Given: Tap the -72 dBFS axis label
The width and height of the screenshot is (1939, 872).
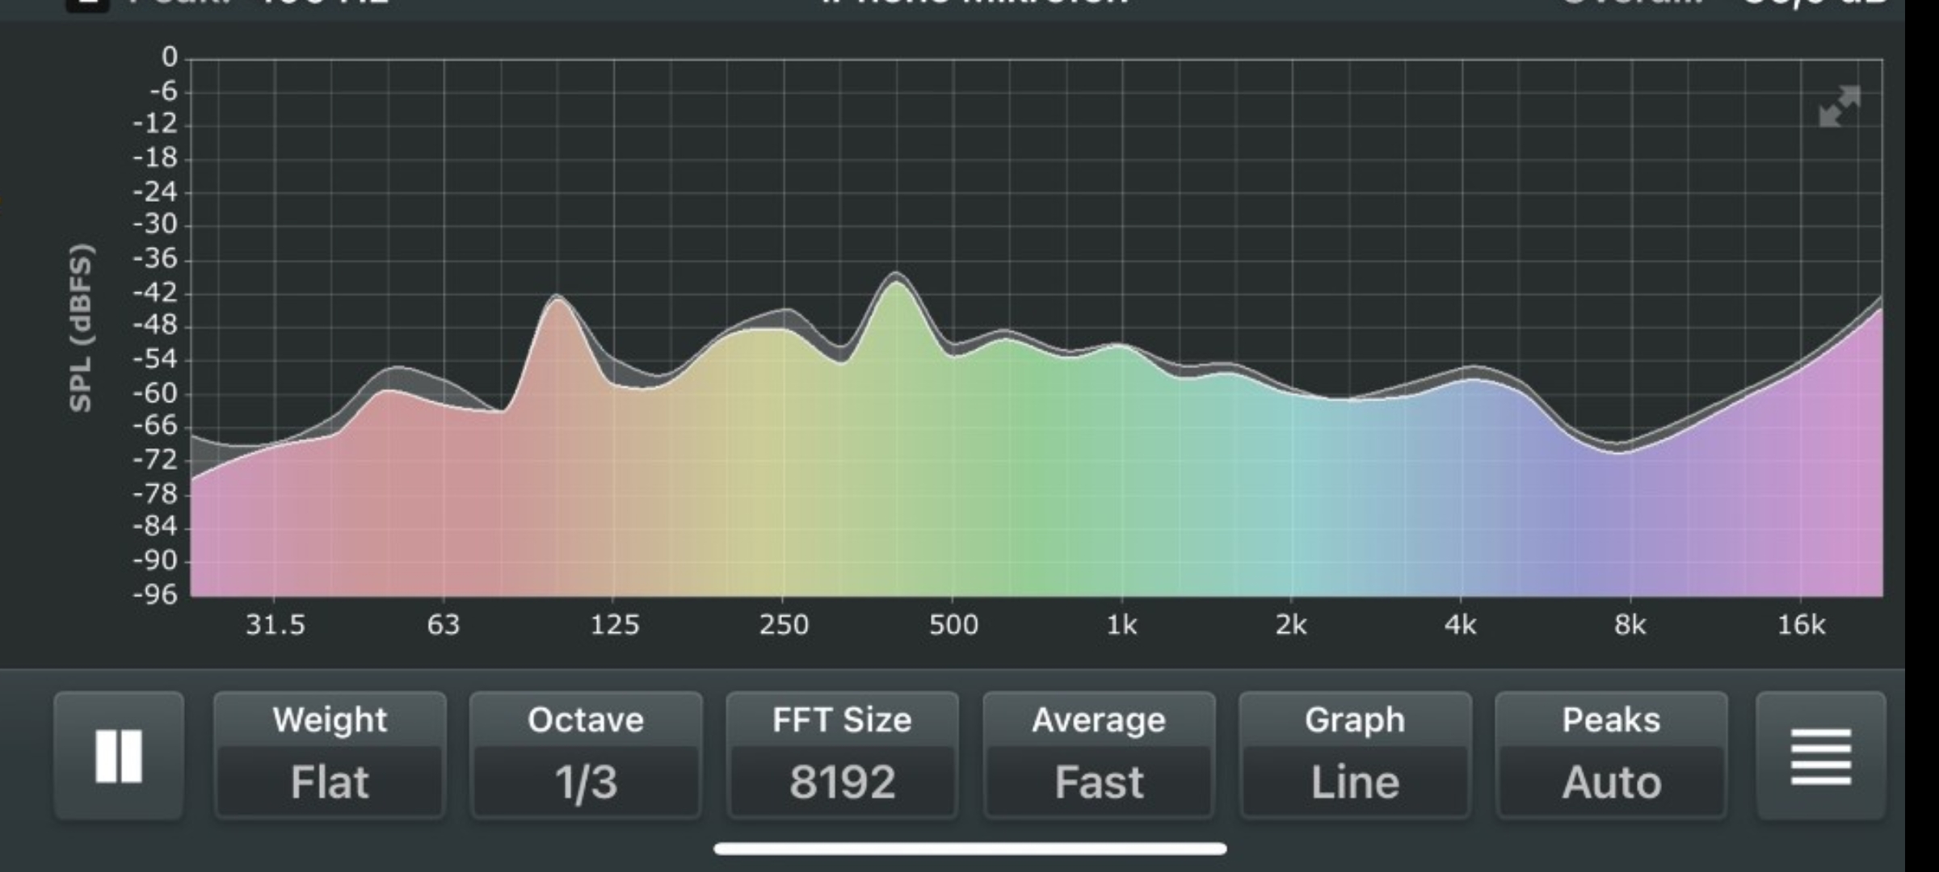Looking at the screenshot, I should coord(154,460).
